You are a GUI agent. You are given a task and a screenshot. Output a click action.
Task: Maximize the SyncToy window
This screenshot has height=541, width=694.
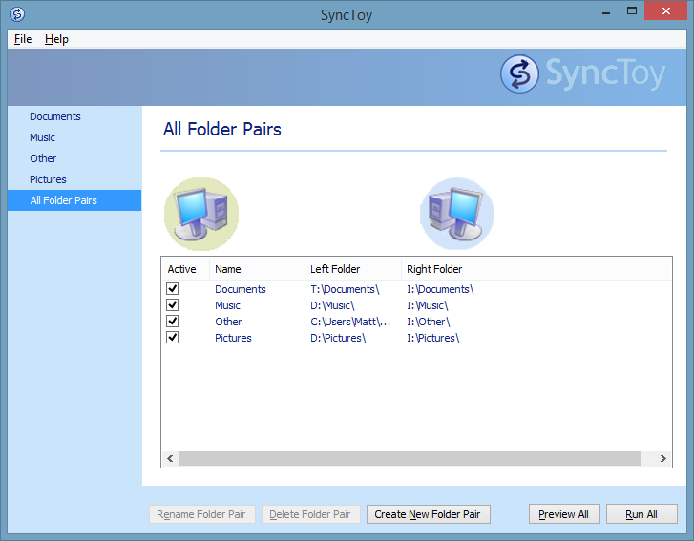pyautogui.click(x=632, y=11)
